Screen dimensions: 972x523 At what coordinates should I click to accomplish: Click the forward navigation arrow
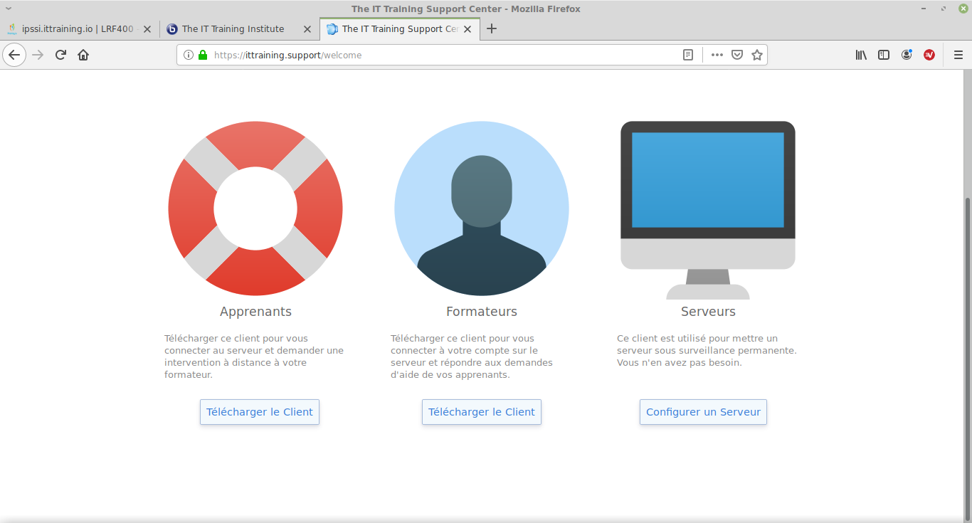pos(38,55)
